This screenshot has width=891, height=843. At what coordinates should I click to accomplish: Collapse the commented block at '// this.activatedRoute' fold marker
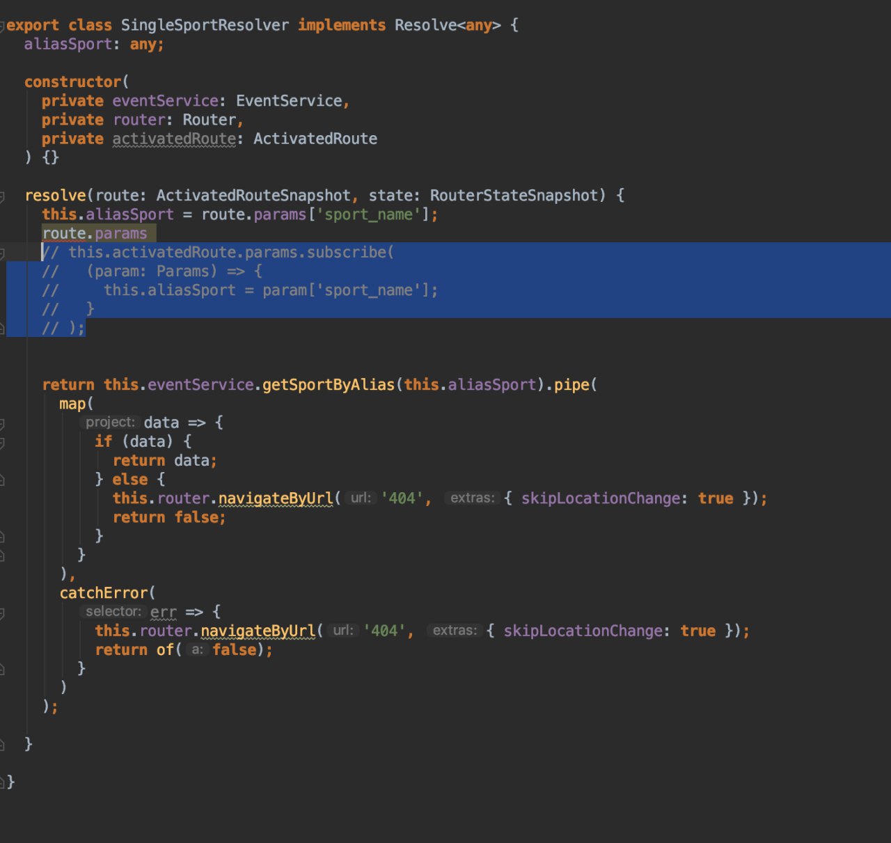click(2, 253)
